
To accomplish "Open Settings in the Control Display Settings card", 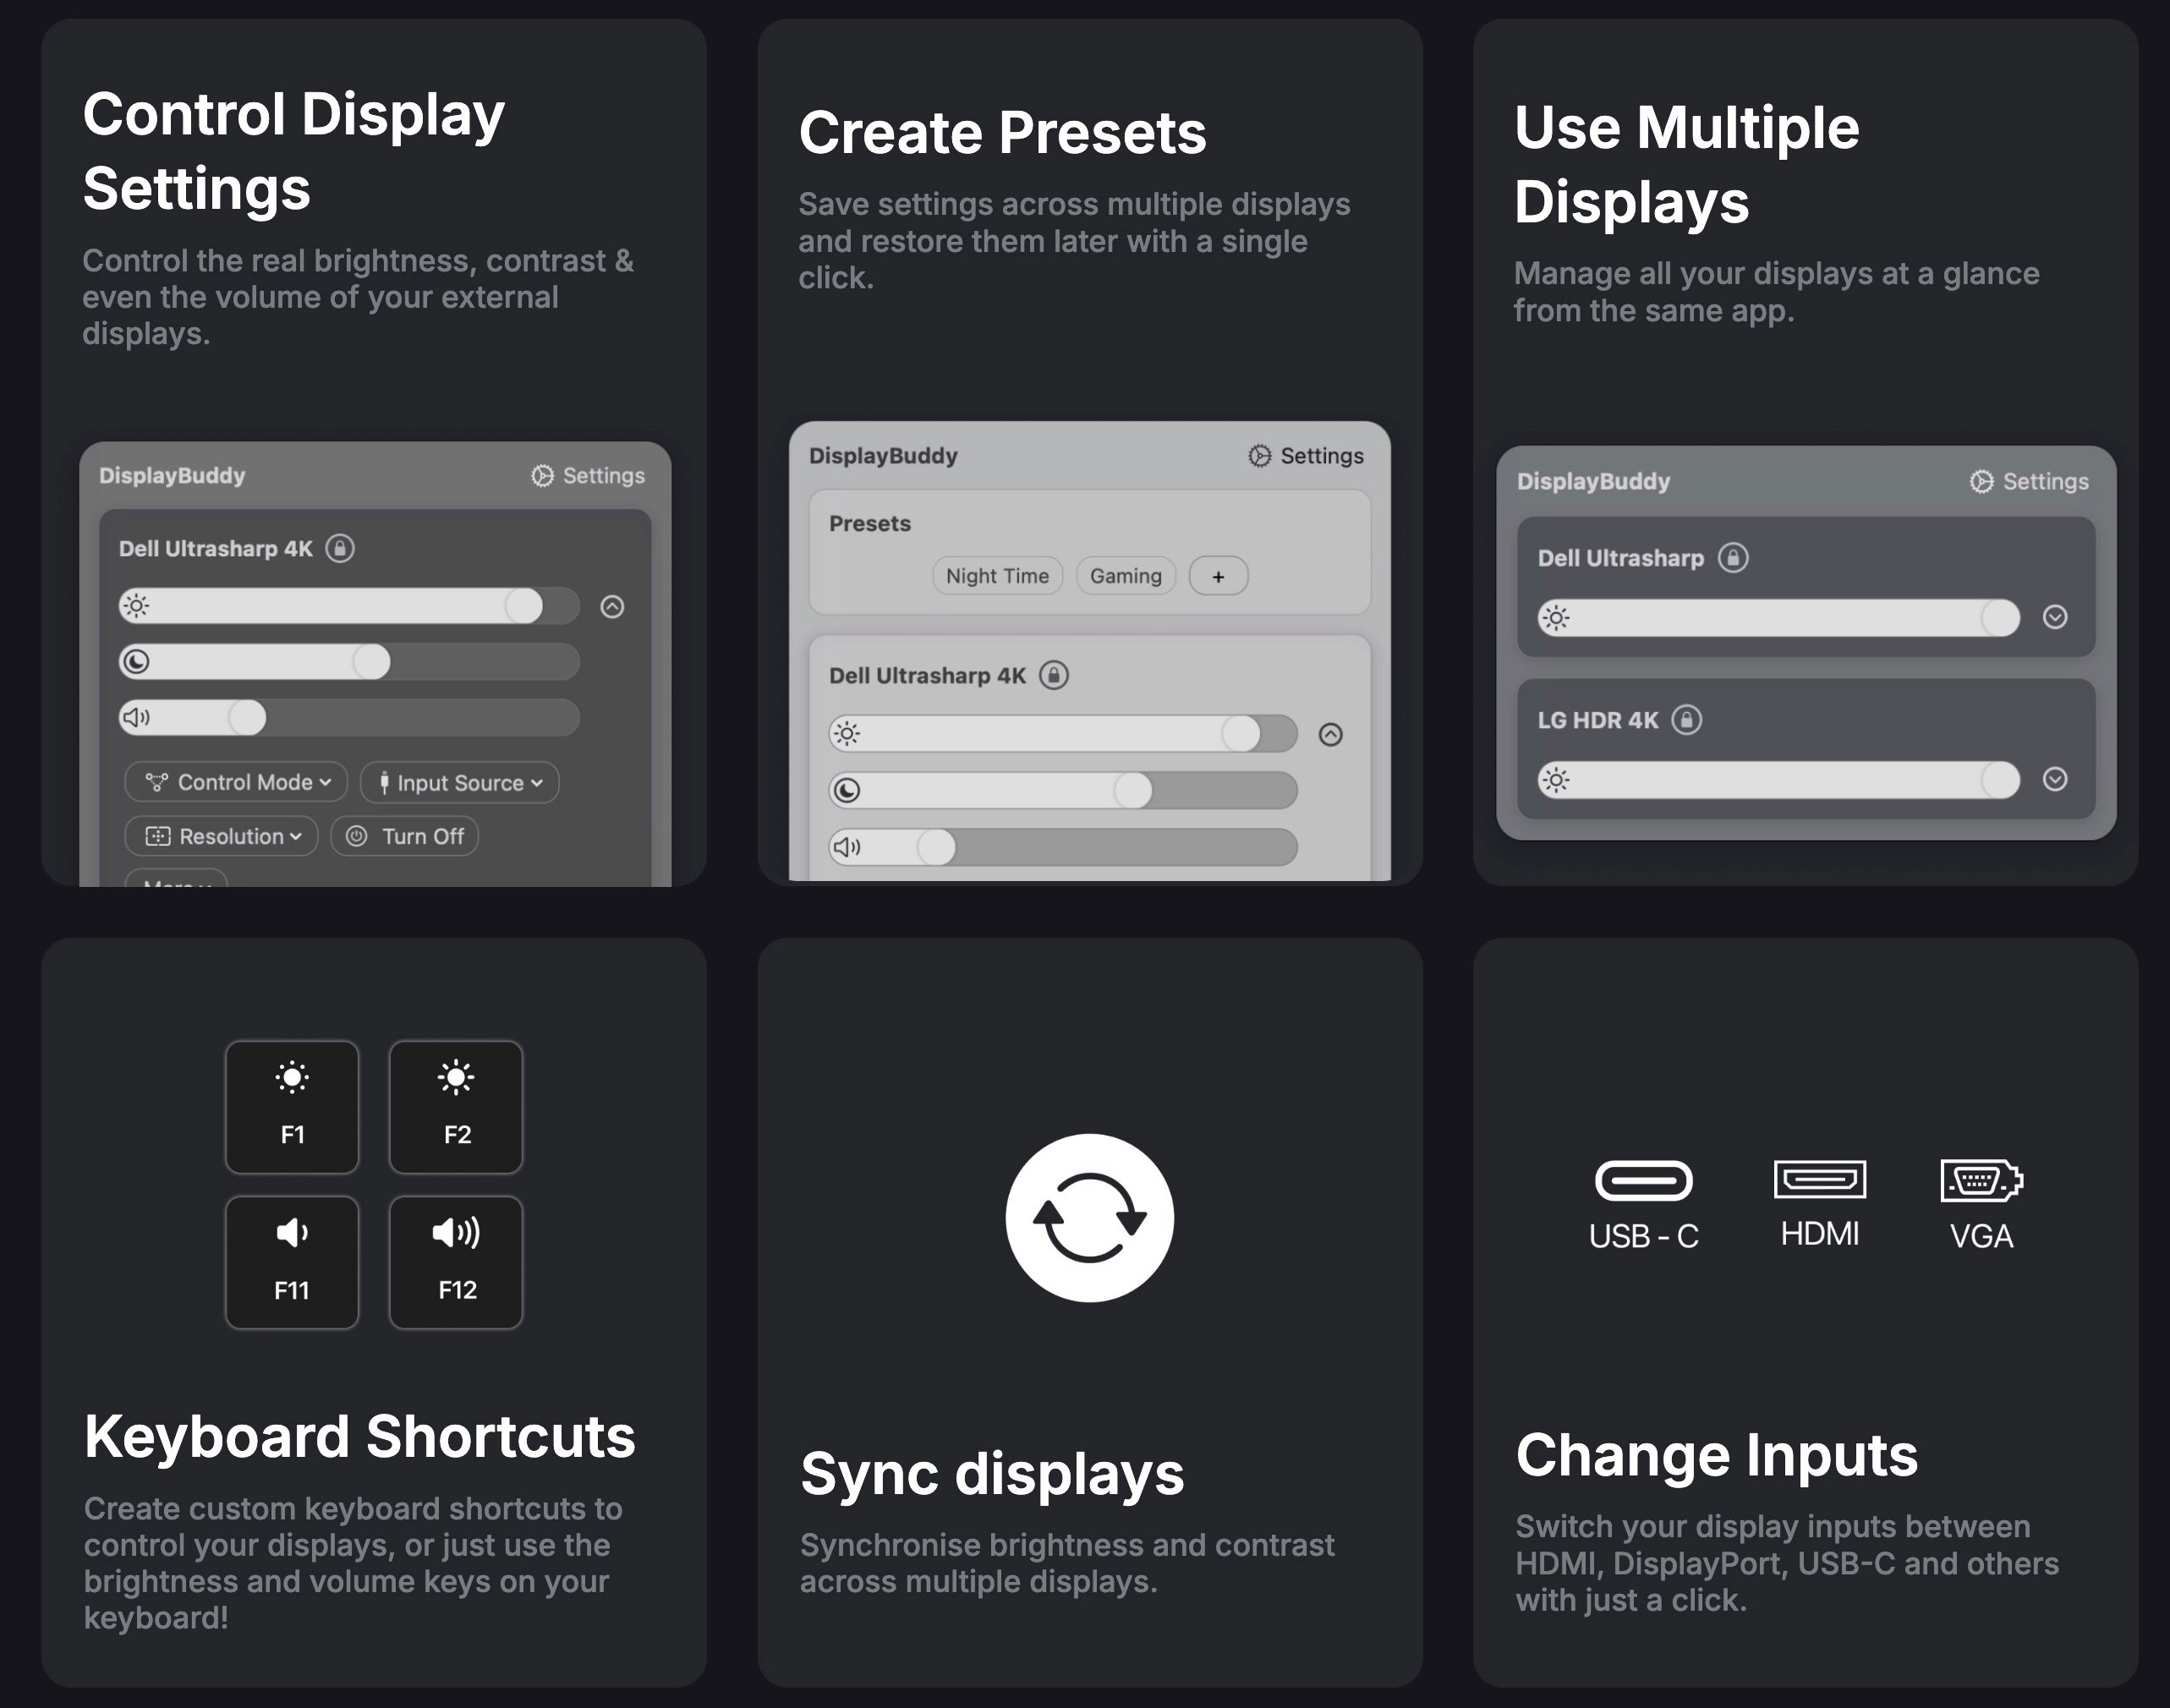I will [x=588, y=476].
